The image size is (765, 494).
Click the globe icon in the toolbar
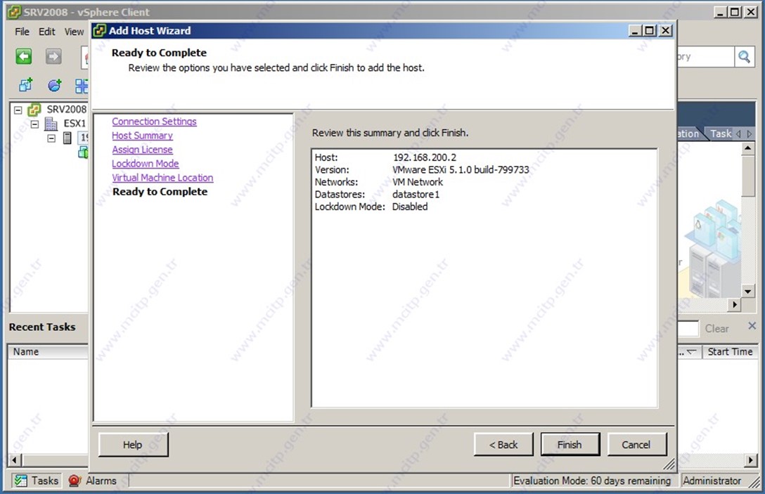54,85
